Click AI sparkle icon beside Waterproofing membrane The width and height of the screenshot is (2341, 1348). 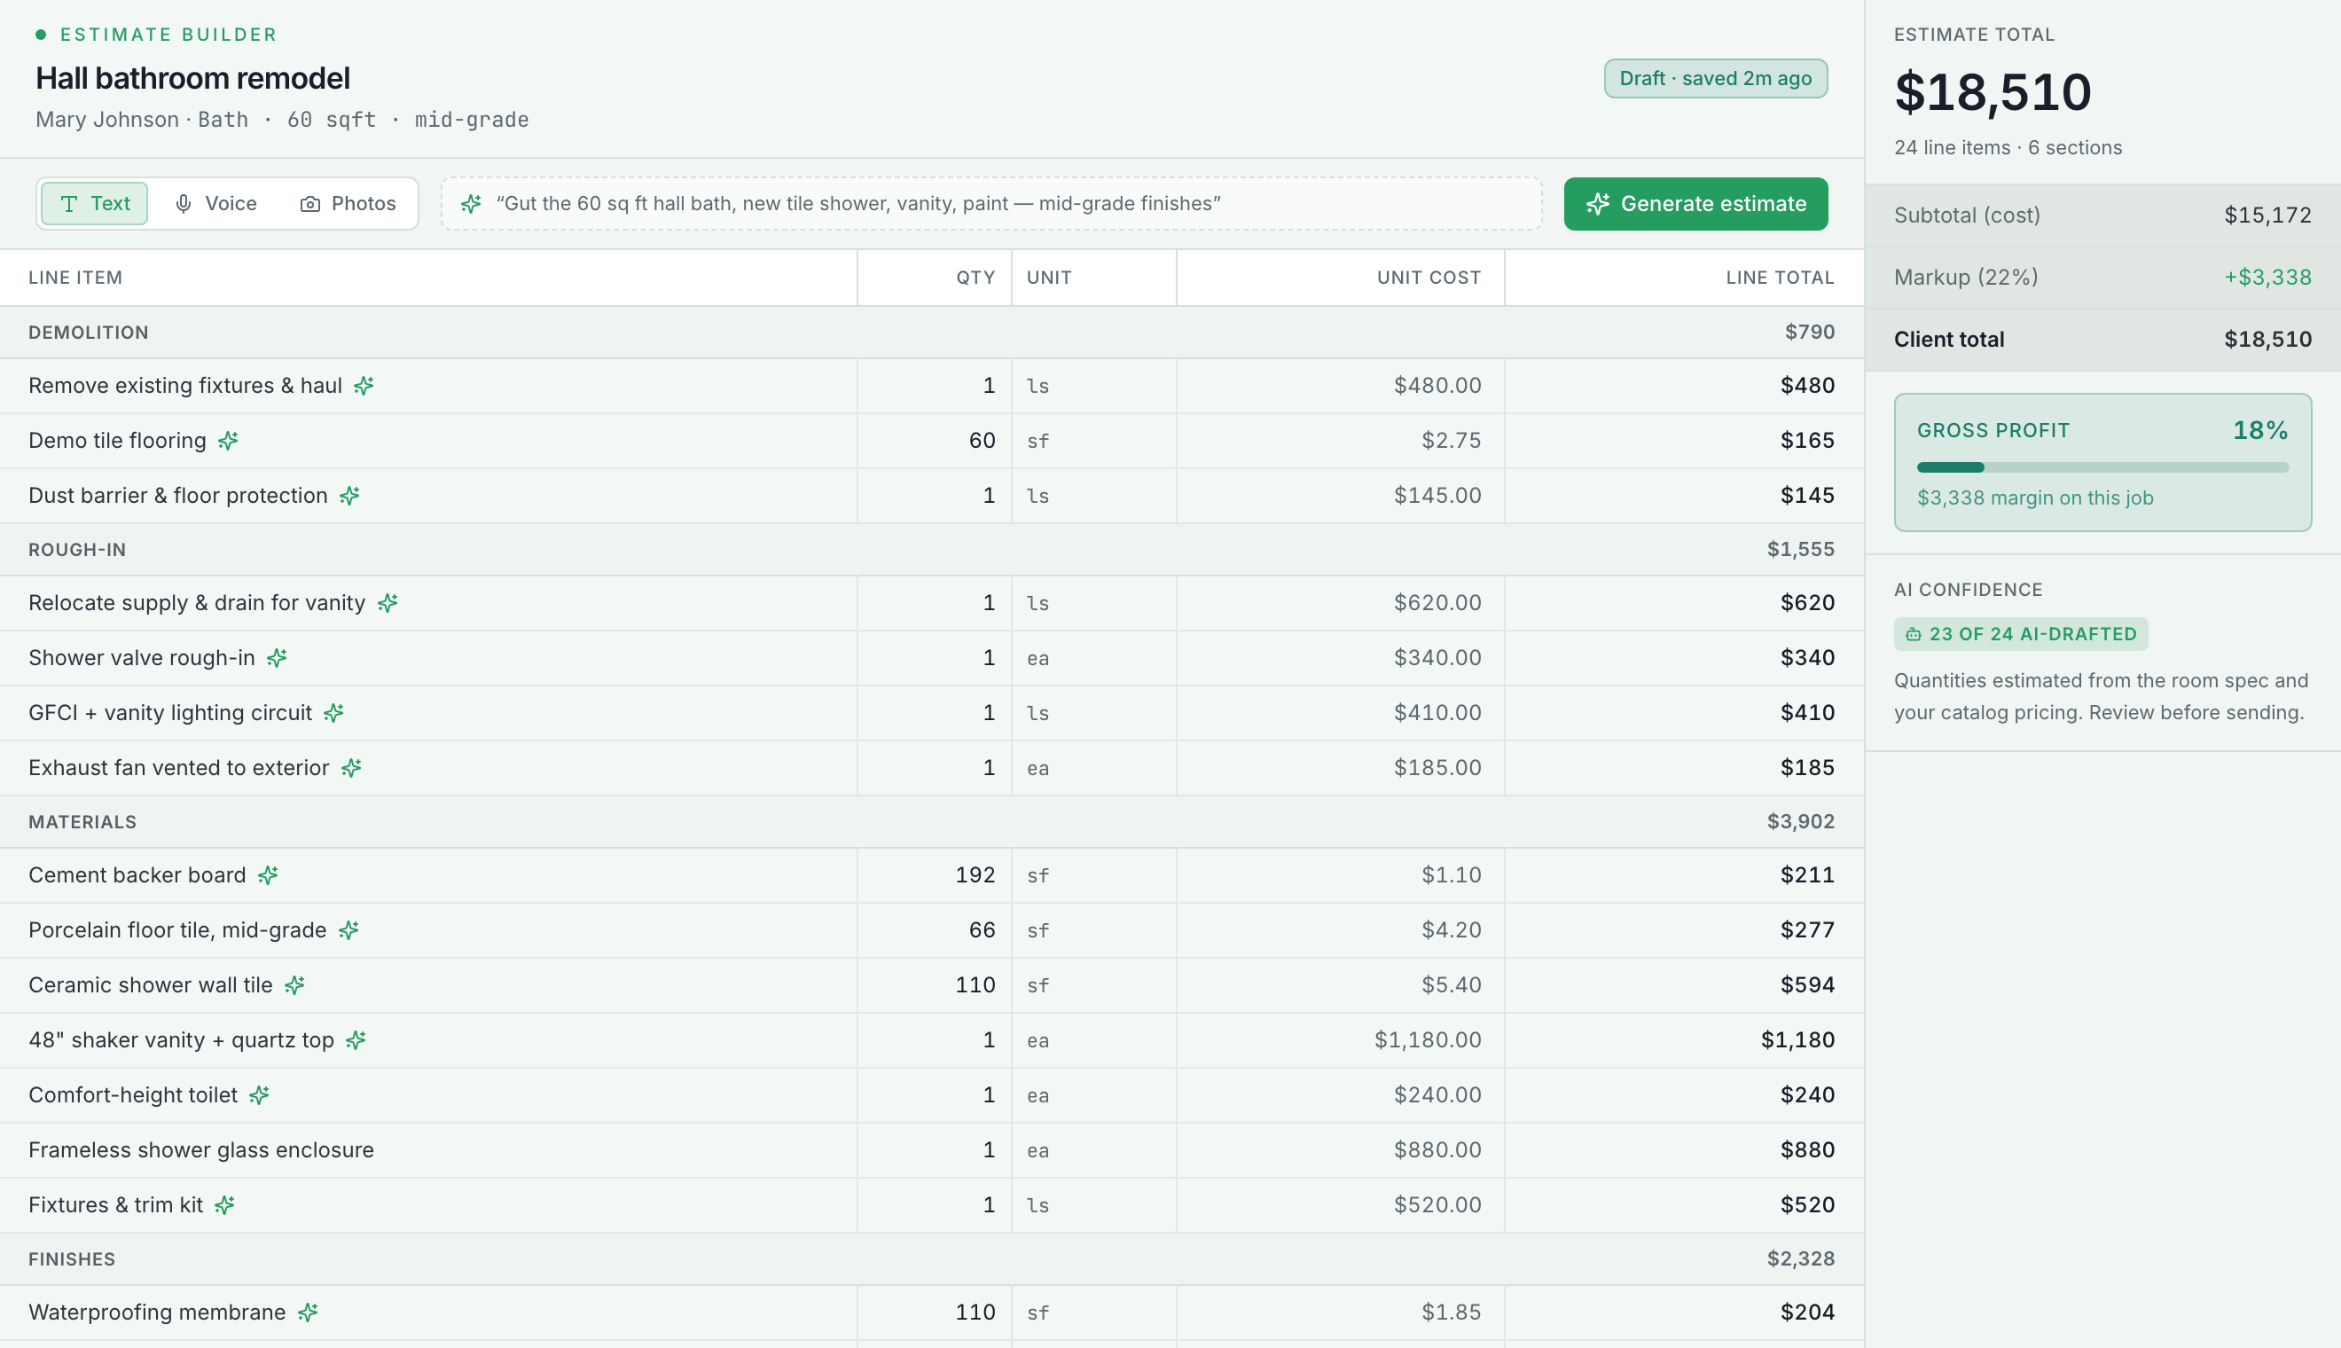pos(308,1312)
